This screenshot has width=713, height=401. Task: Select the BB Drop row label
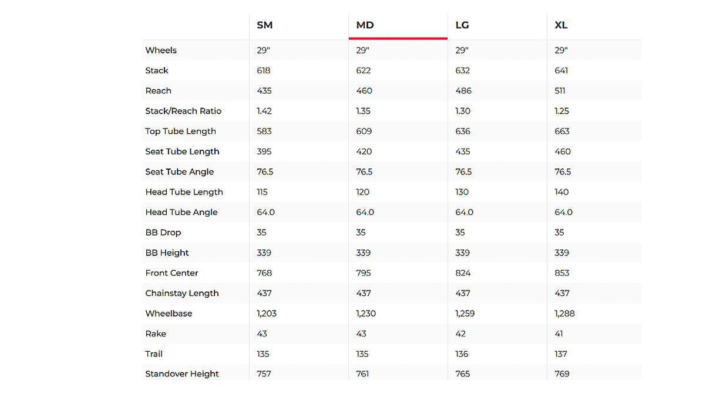(x=163, y=232)
